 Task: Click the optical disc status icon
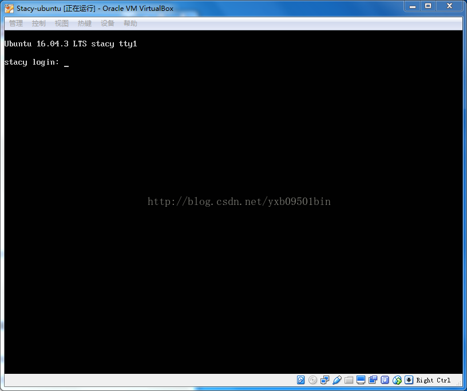point(312,380)
